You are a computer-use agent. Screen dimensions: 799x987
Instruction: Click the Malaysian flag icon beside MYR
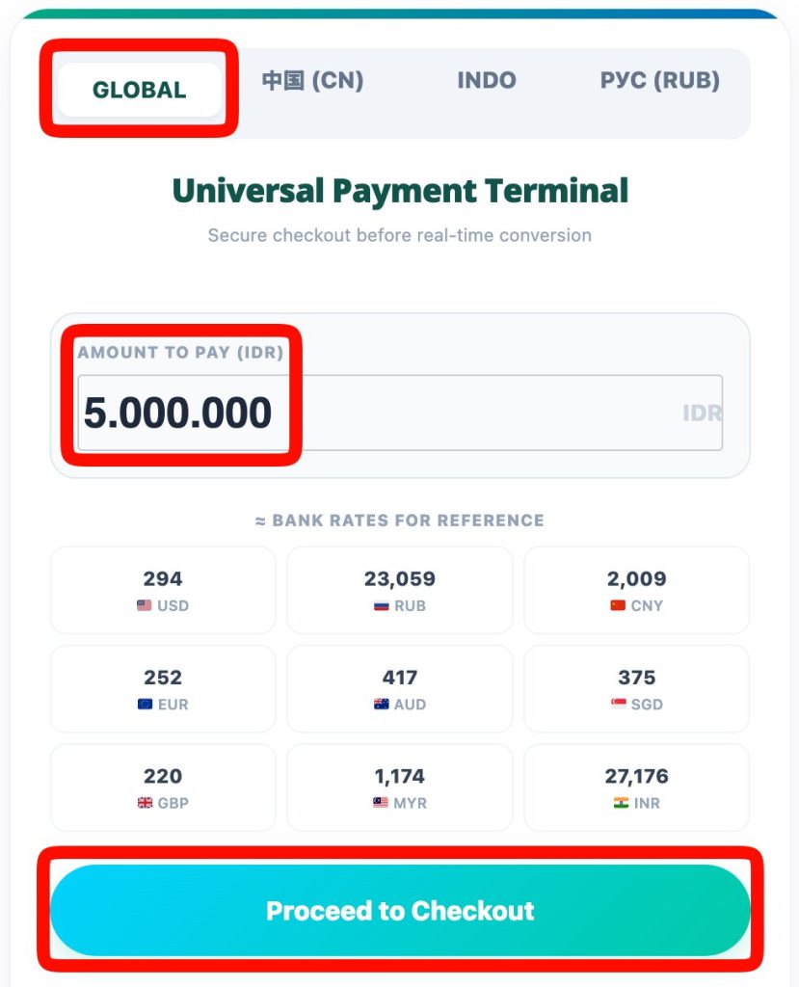point(381,803)
